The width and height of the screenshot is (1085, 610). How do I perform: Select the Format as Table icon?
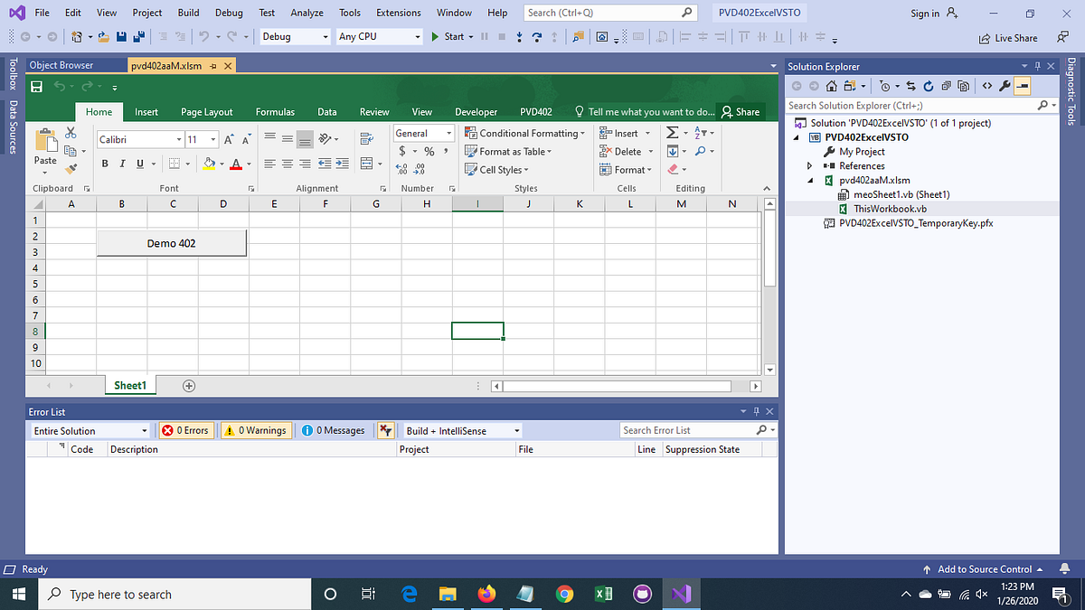[471, 151]
